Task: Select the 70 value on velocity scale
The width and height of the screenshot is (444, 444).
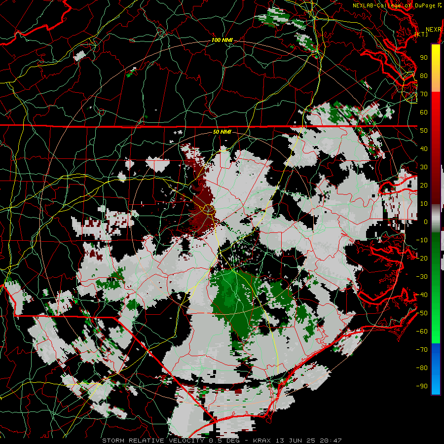Action: point(424,94)
